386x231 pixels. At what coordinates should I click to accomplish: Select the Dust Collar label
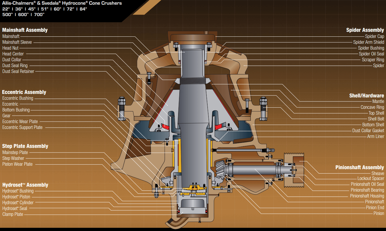pos(12,60)
